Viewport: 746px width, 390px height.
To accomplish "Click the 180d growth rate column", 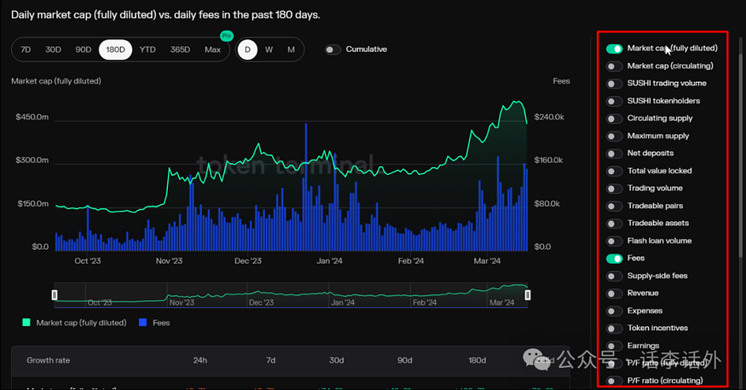I will coord(477,360).
